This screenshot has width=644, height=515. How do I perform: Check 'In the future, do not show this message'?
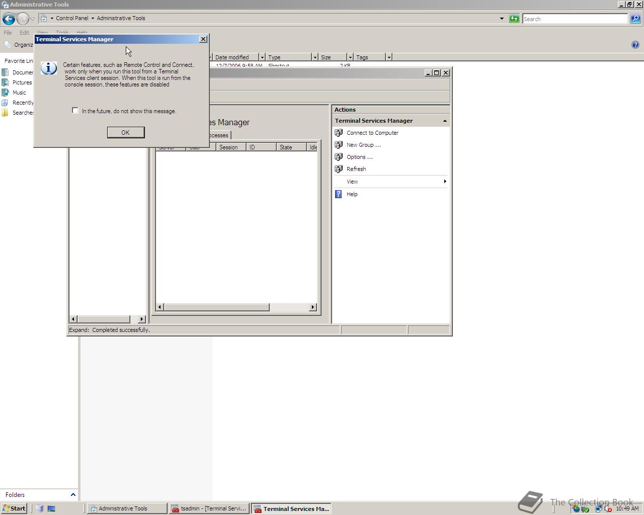click(75, 111)
